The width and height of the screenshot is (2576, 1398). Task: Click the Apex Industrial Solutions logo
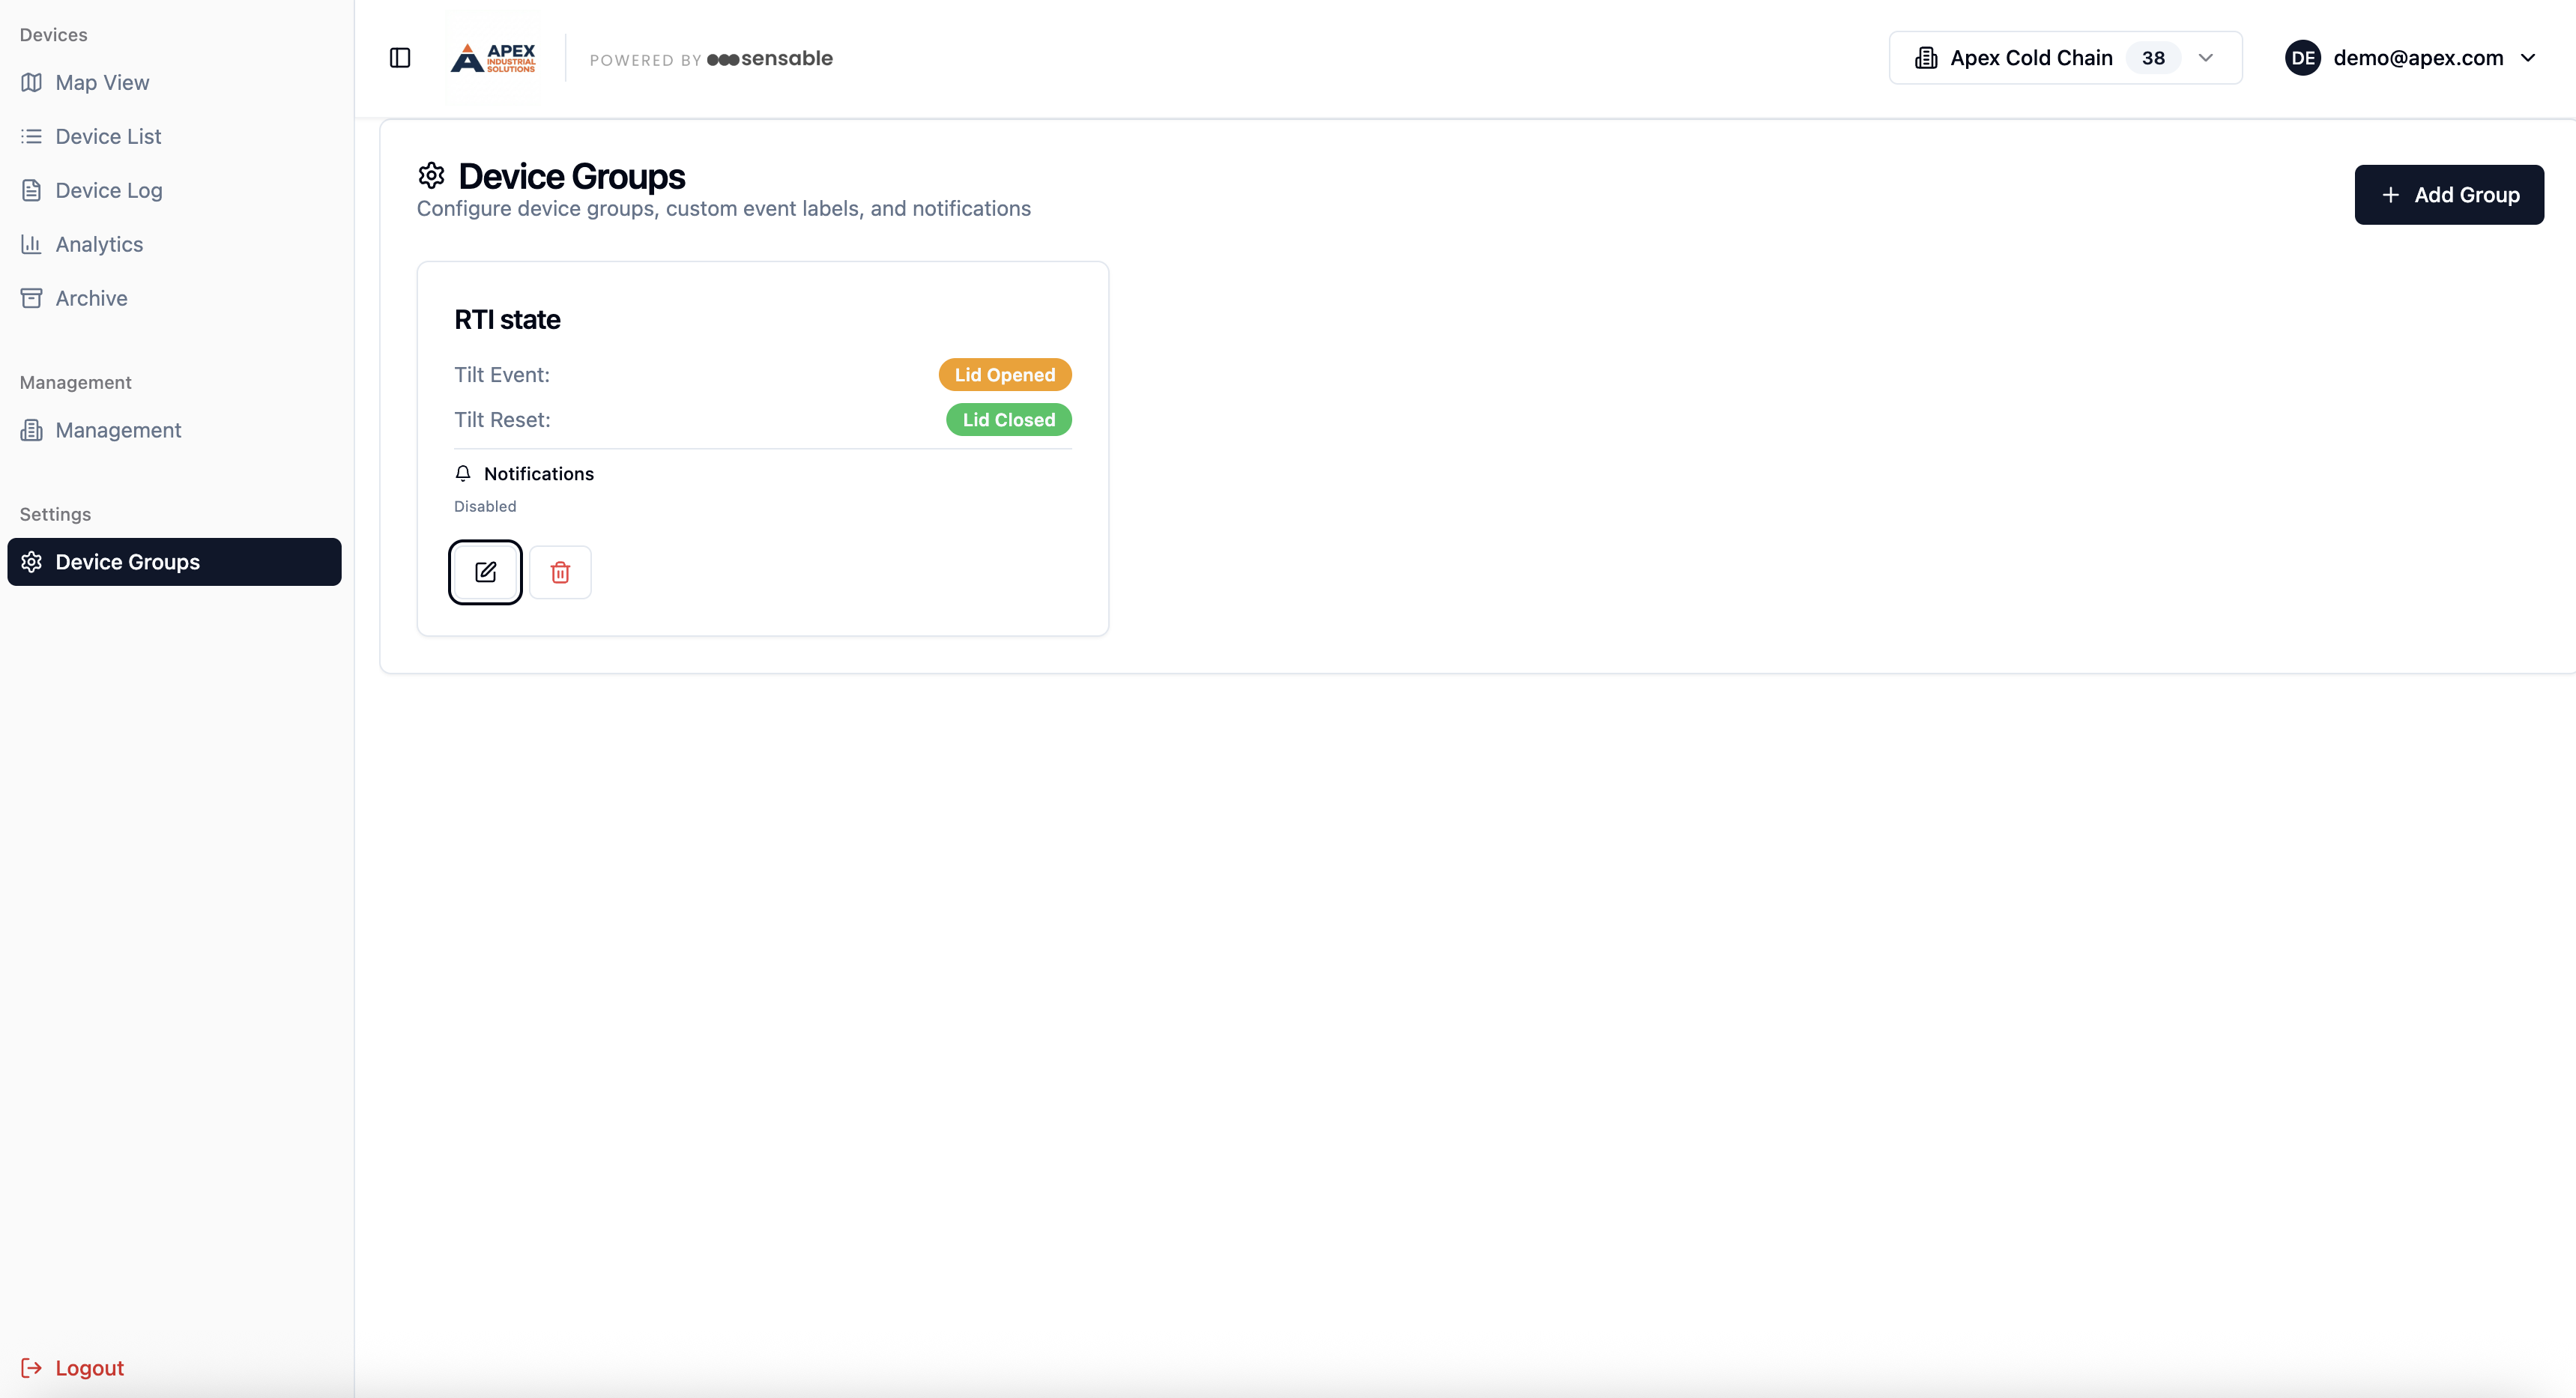tap(493, 58)
